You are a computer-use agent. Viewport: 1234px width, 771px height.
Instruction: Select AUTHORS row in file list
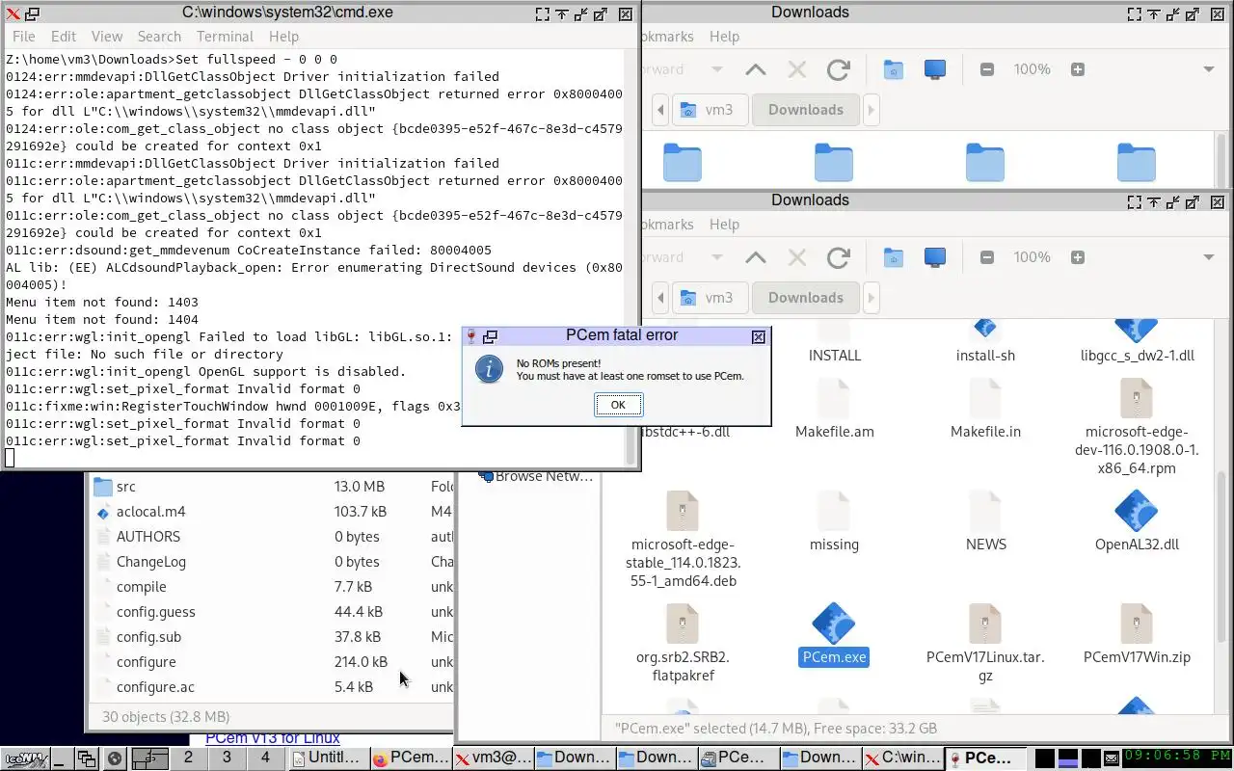[x=272, y=537]
